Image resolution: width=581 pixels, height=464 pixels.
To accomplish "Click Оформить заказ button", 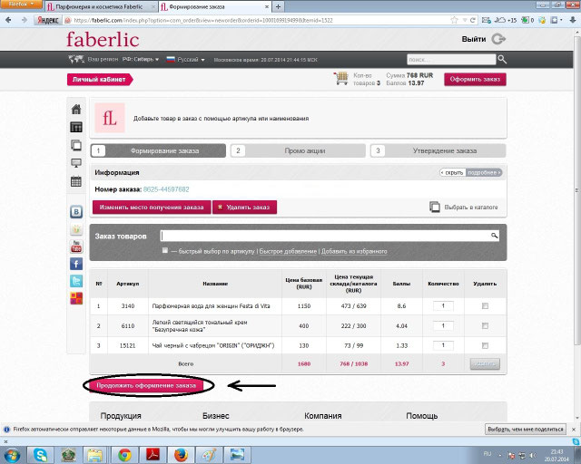I will tap(475, 79).
